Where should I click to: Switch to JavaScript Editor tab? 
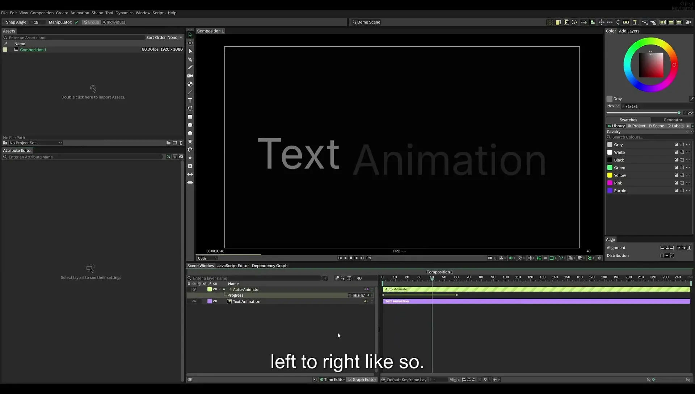[233, 266]
